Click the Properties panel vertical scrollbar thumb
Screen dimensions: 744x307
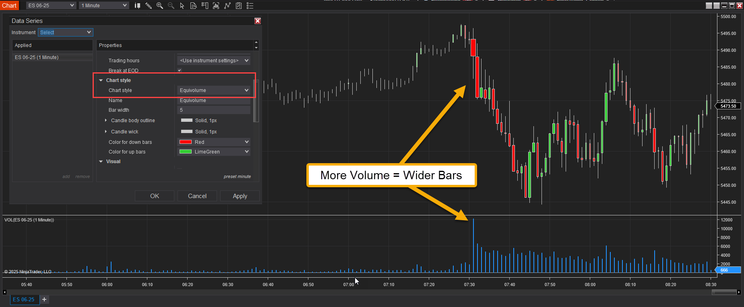(256, 101)
